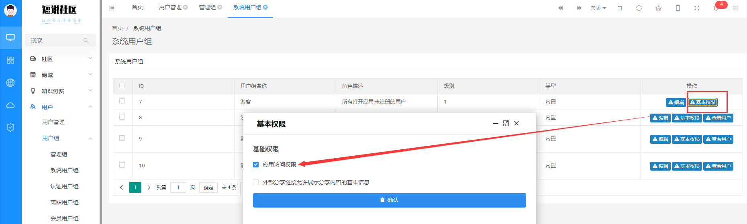Screen dimensions: 747x224
Task: Open 系统用户组 in the sidebar
Action: (x=64, y=170)
